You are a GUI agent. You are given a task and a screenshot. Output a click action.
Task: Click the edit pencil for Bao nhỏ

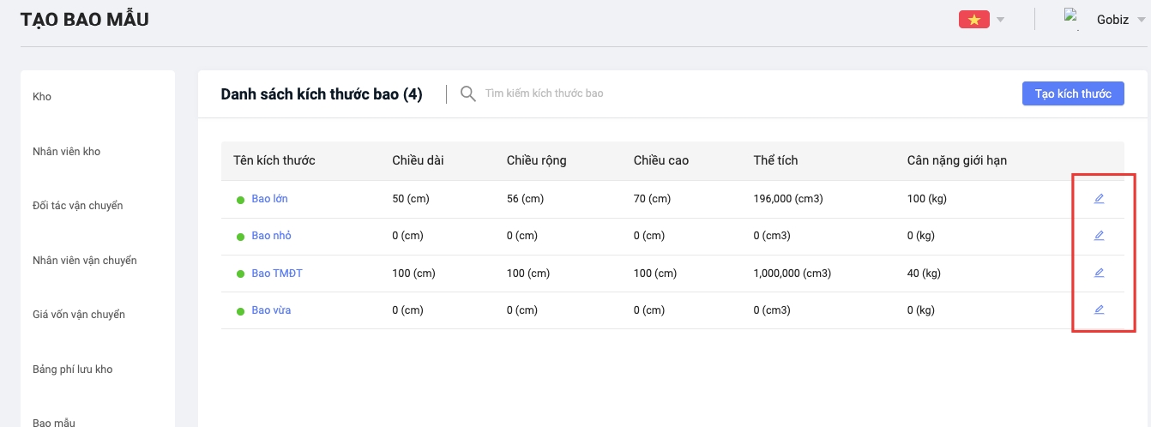[1099, 236]
